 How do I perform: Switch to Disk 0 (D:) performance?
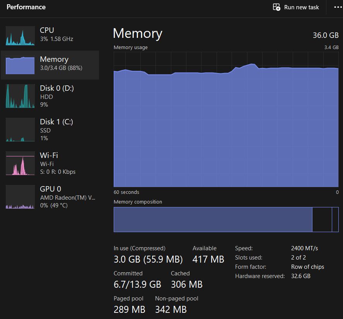[50, 96]
